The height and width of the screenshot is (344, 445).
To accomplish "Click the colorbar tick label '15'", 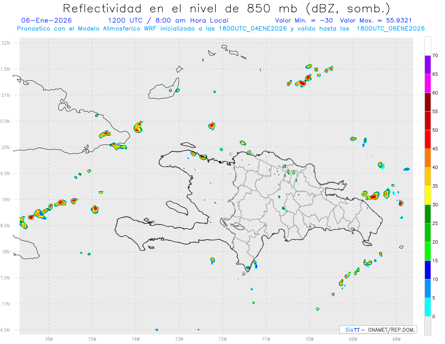I will (435, 261).
